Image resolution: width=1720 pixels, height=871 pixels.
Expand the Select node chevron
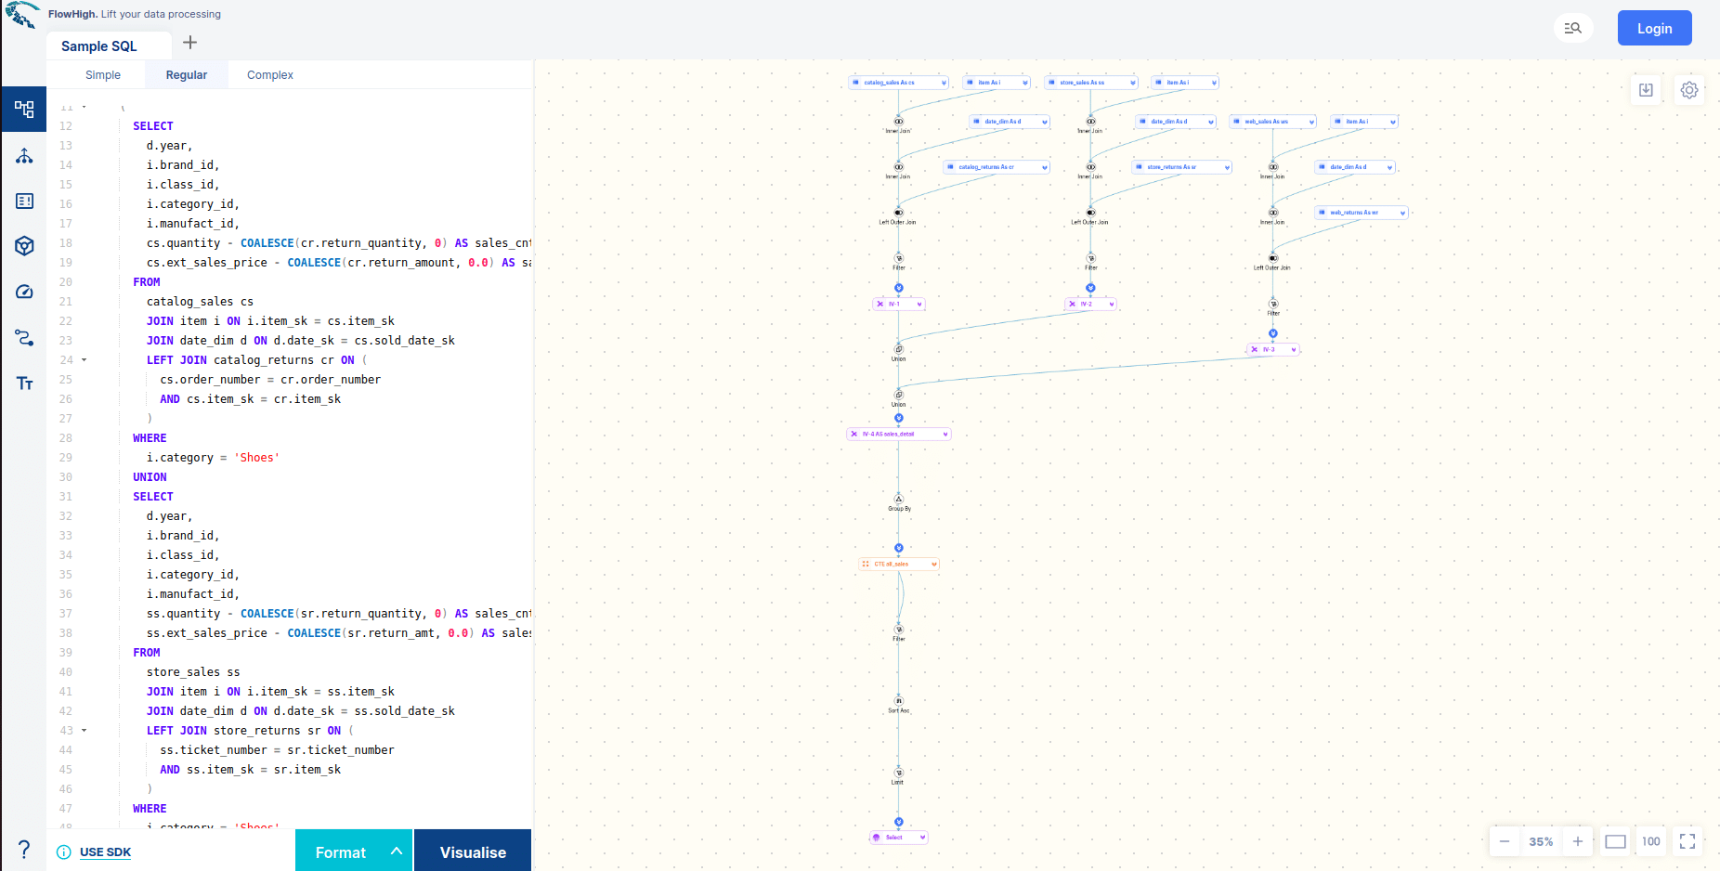pos(922,838)
